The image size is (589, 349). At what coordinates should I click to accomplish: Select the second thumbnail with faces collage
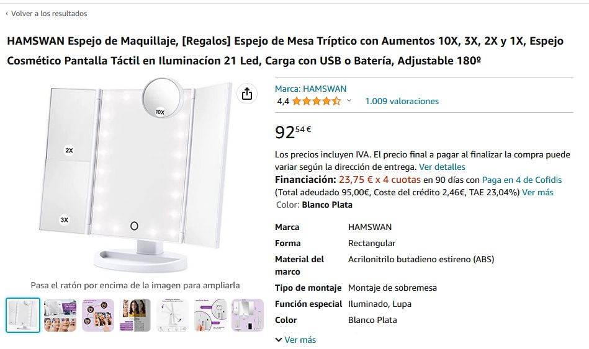[x=60, y=316]
